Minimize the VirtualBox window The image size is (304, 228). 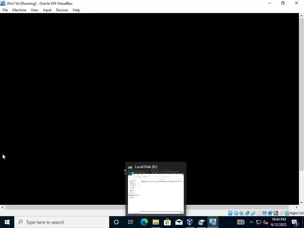pyautogui.click(x=270, y=3)
